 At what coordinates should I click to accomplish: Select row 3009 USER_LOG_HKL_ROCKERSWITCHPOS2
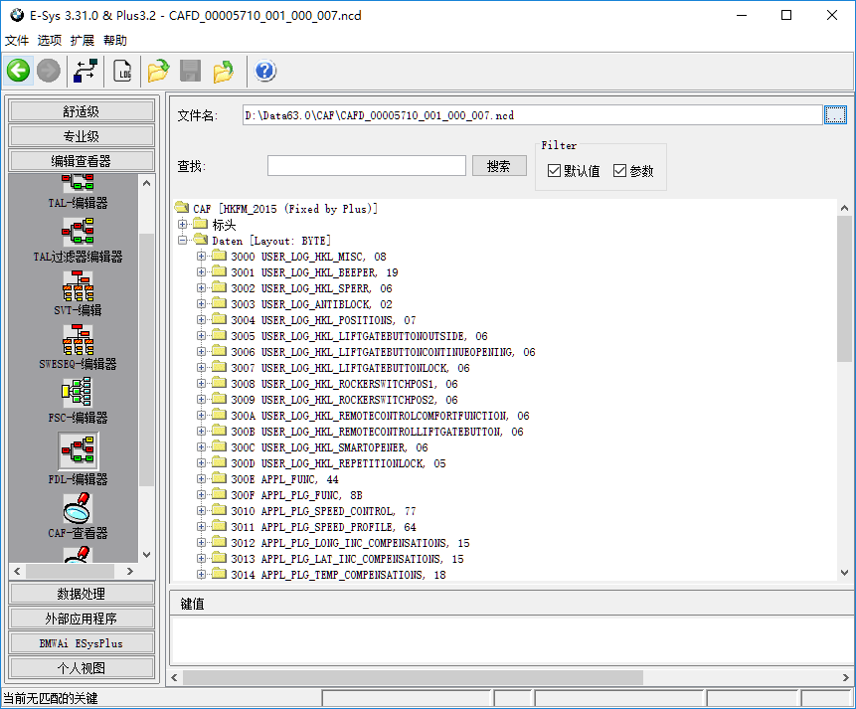click(x=344, y=400)
